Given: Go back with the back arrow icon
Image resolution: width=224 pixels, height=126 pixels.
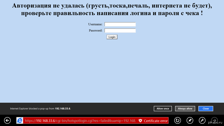Looking at the screenshot, I should 7,121.
